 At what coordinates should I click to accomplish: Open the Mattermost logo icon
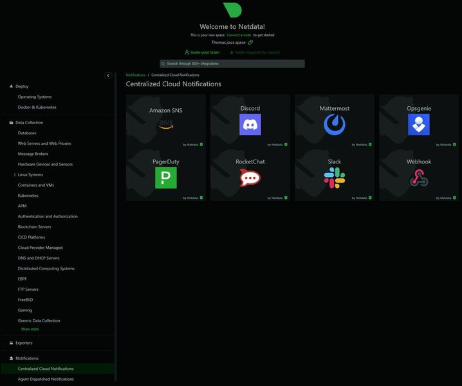335,125
